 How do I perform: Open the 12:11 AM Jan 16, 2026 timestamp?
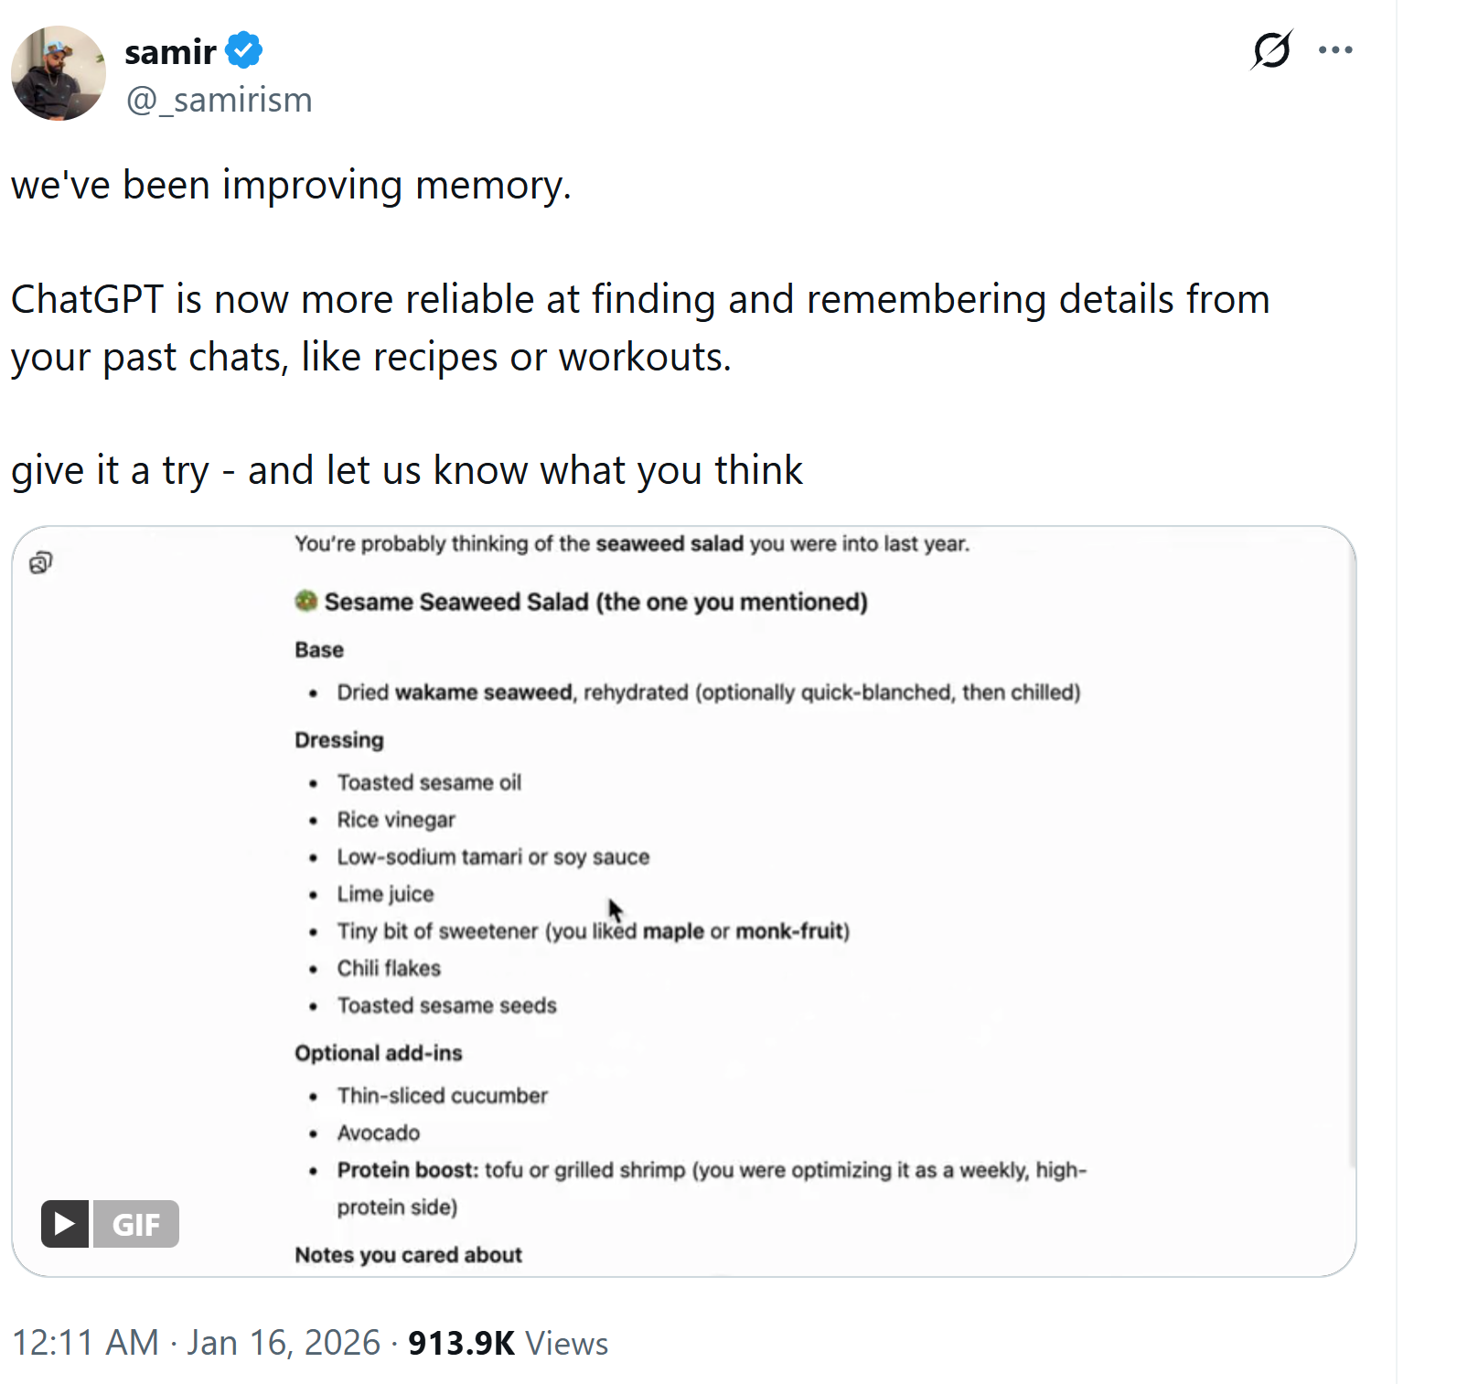click(x=196, y=1343)
